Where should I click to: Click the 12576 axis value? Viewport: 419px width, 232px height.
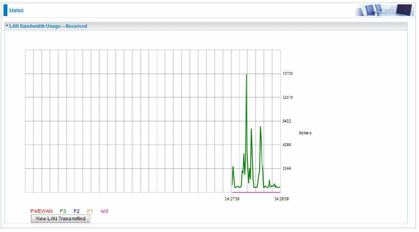287,97
